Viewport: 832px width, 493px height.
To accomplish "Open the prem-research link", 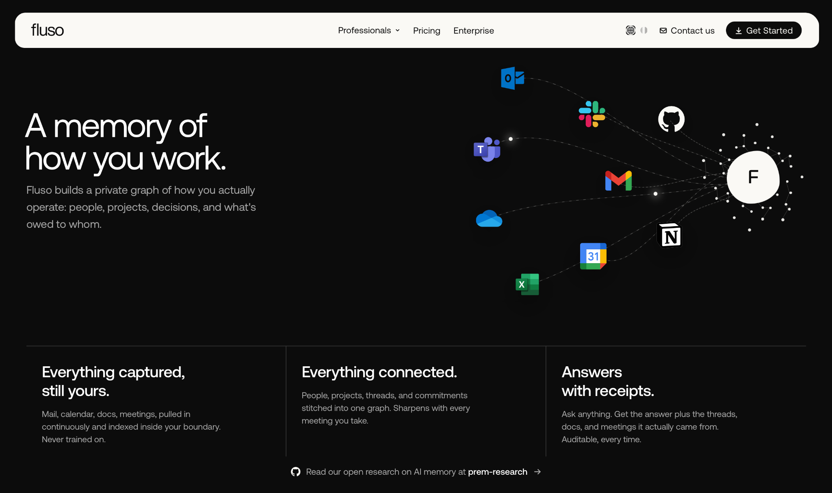I will 498,472.
